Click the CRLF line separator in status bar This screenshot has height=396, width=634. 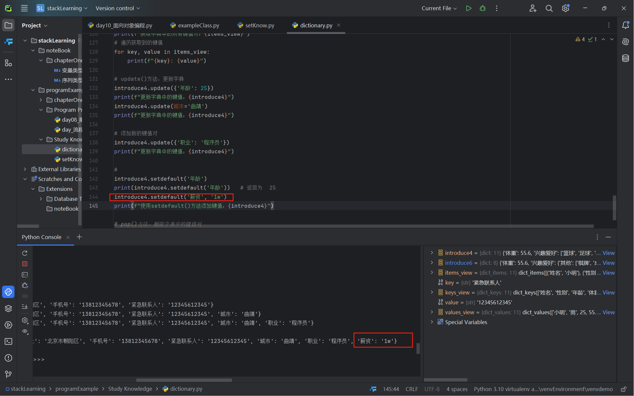(x=412, y=389)
